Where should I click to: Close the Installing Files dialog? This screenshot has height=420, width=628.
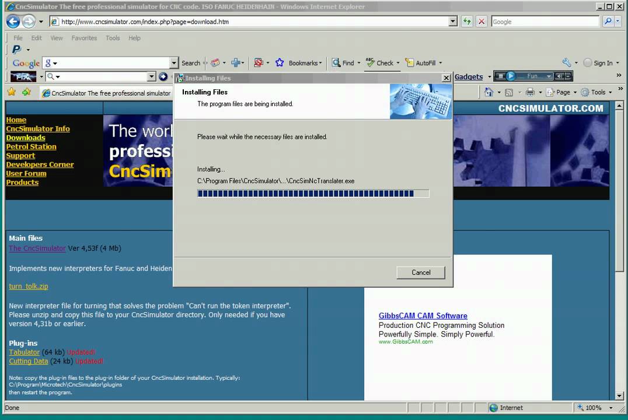pyautogui.click(x=446, y=78)
